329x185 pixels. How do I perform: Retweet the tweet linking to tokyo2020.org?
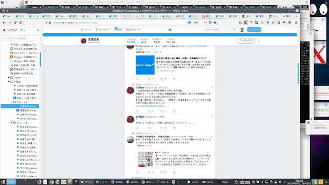point(150,111)
